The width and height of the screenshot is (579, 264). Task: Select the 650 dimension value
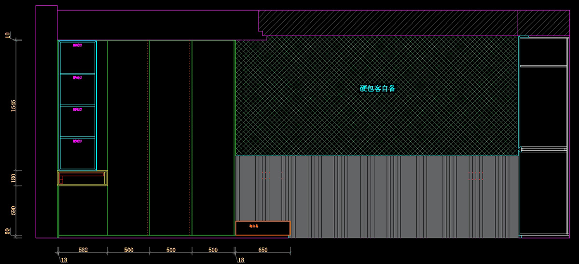[x=262, y=250]
